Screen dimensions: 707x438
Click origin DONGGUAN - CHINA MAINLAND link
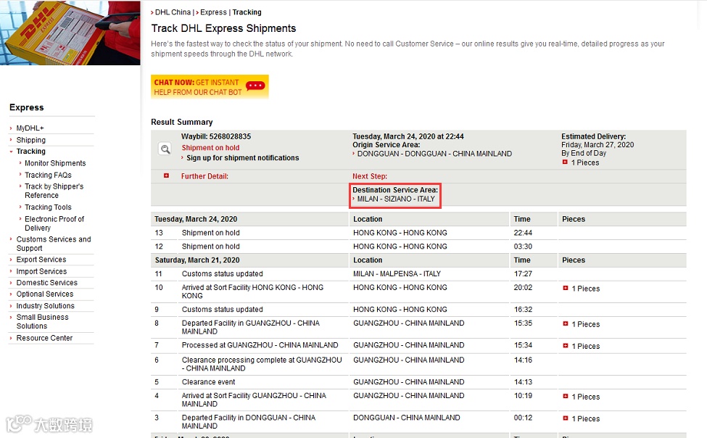434,154
